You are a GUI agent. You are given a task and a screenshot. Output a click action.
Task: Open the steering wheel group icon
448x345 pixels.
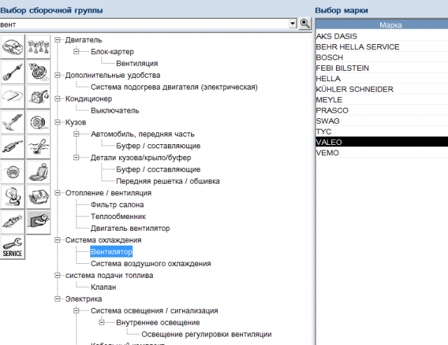tap(13, 172)
